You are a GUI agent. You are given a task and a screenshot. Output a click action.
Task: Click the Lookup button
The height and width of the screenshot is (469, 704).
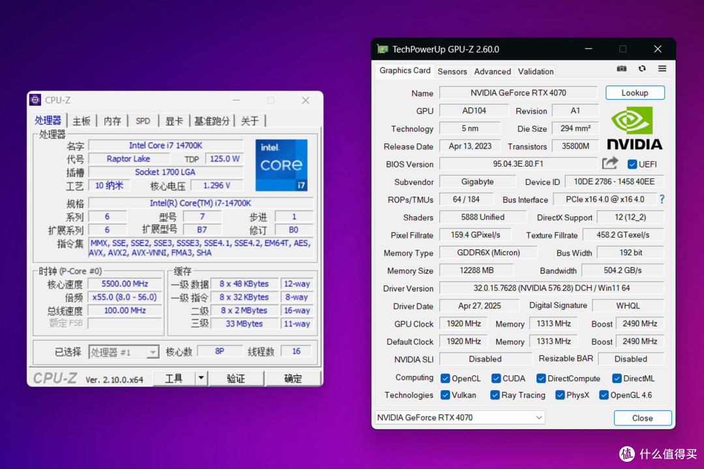635,92
